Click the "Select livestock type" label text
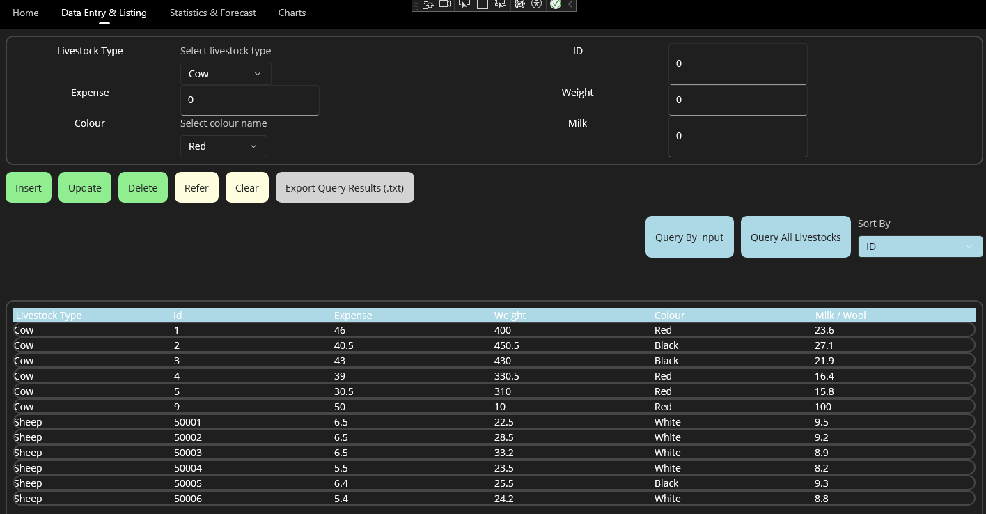 pyautogui.click(x=226, y=51)
